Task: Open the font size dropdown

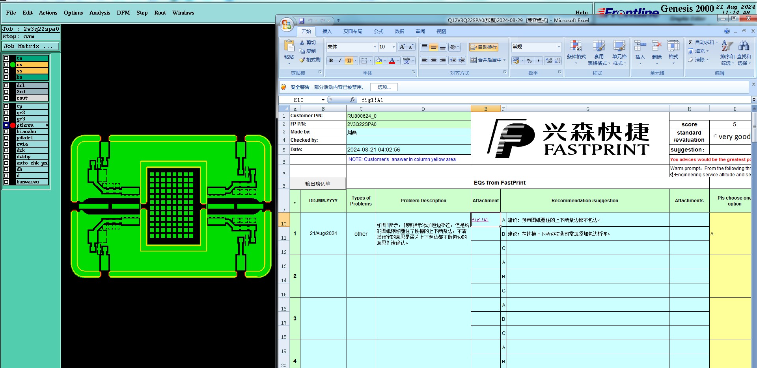Action: coord(393,47)
